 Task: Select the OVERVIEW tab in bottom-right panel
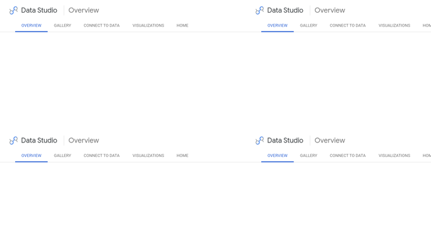click(278, 156)
